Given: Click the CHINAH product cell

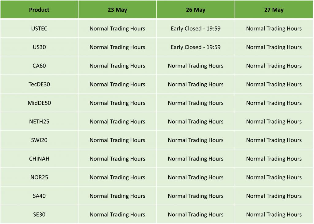Looking at the screenshot, I should 39,159.
